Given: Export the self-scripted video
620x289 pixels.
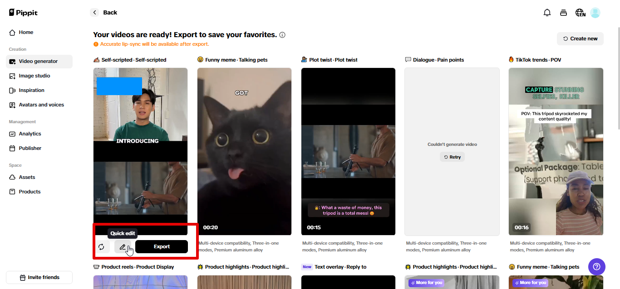Looking at the screenshot, I should coord(162,246).
